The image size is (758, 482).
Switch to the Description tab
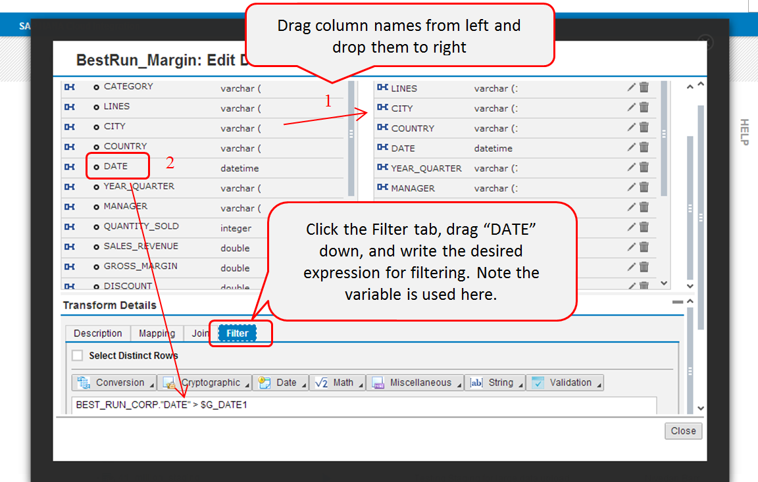tap(97, 333)
